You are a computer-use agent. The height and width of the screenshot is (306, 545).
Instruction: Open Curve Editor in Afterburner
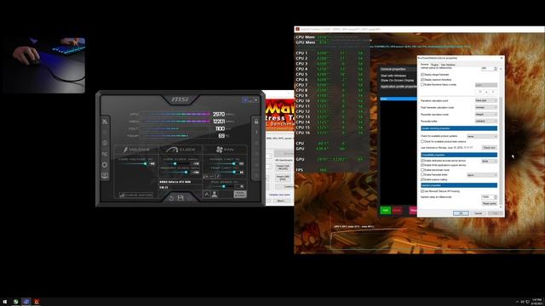click(x=136, y=195)
